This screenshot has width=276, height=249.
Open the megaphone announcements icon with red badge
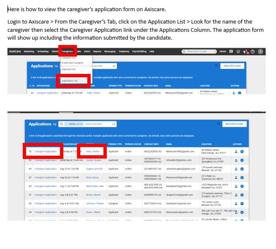click(246, 52)
